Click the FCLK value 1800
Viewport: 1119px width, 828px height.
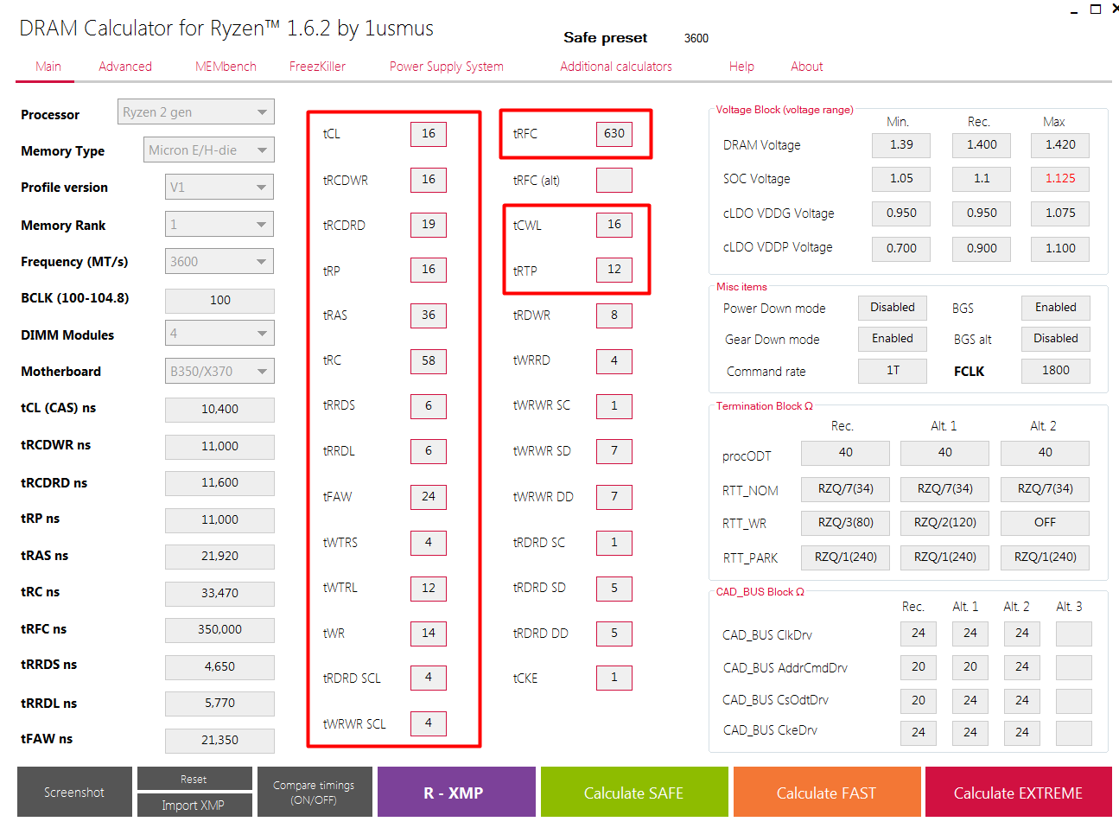click(x=1056, y=371)
